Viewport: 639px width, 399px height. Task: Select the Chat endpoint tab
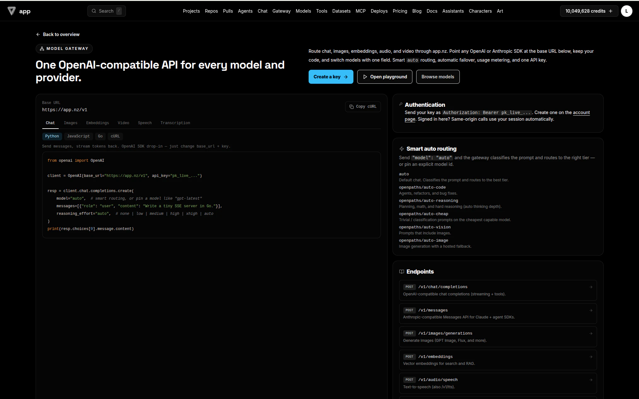coord(50,123)
